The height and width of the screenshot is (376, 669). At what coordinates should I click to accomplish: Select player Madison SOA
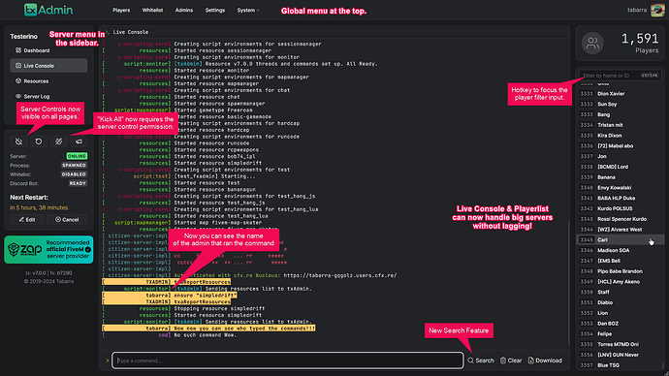click(620, 250)
